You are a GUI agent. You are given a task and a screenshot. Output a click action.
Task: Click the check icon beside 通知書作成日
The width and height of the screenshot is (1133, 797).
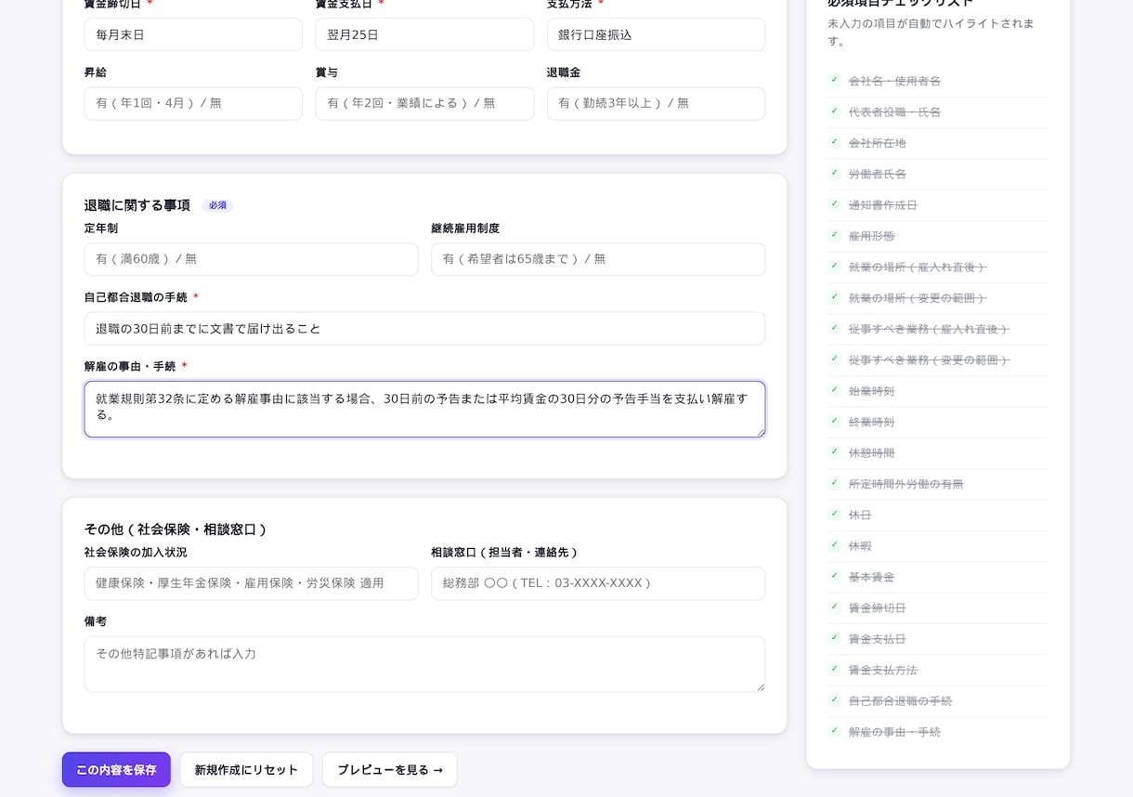pyautogui.click(x=834, y=204)
